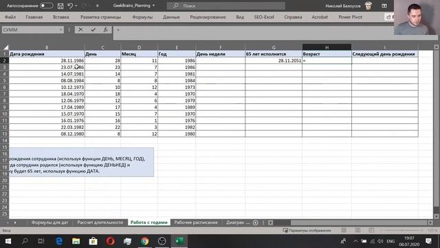This screenshot has height=248, width=440.
Task: Confirm formula entry with checkmark icon
Action: pos(93,30)
